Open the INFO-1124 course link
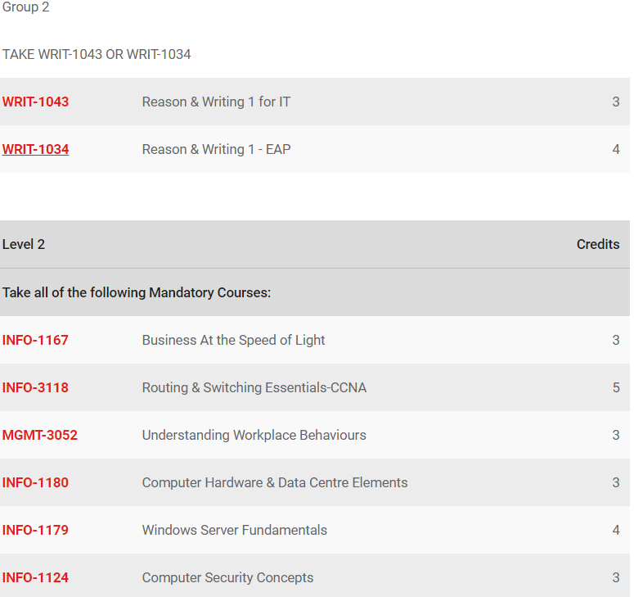The image size is (634, 597). (35, 577)
